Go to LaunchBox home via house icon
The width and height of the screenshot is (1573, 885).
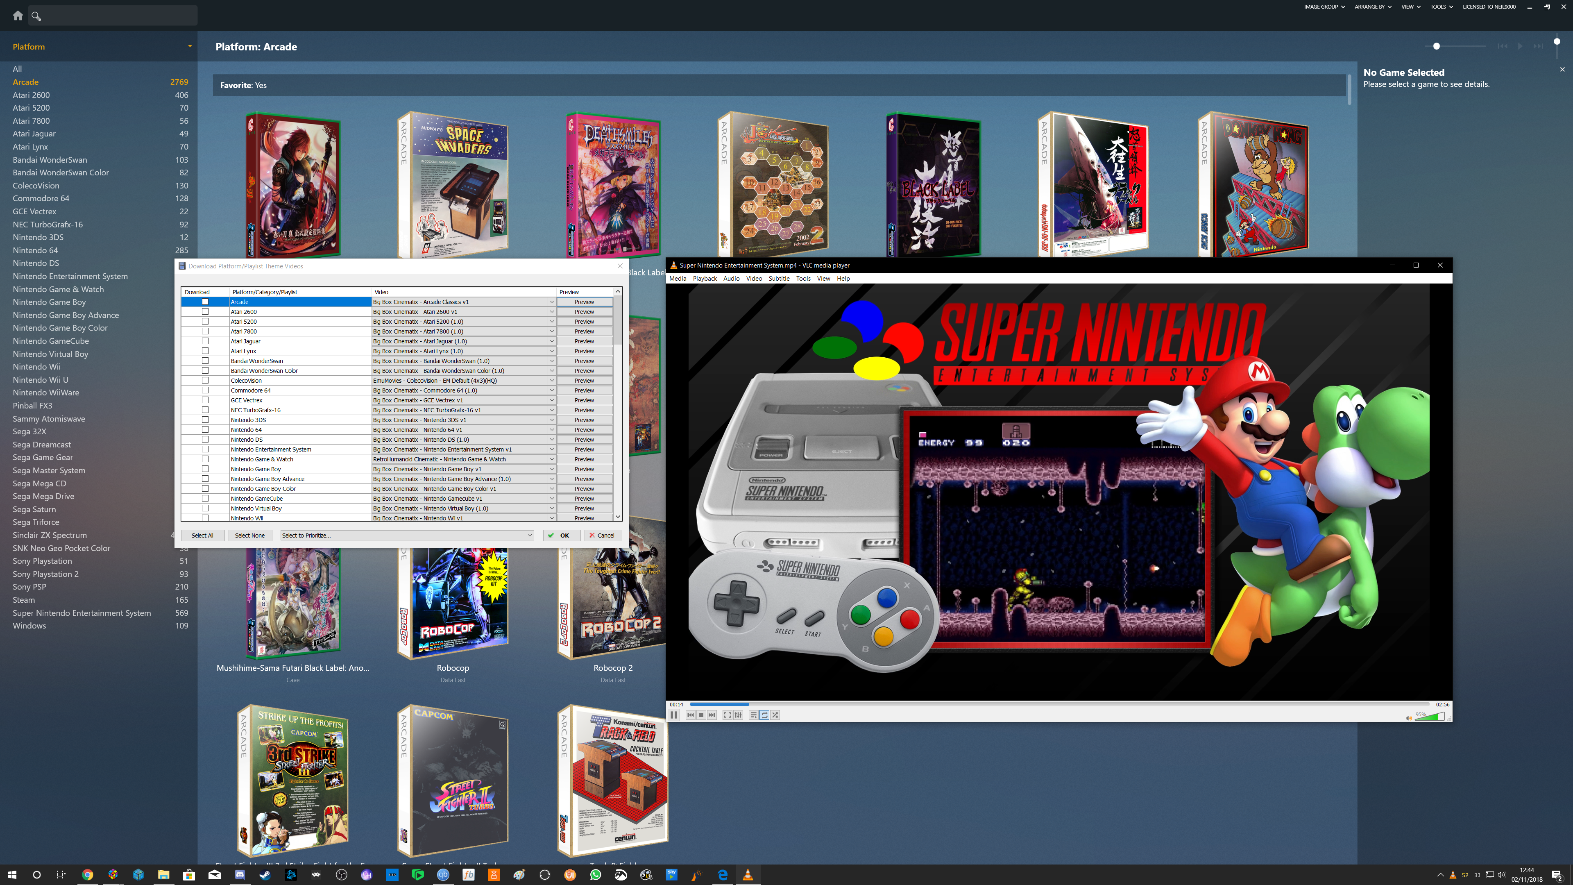(x=18, y=16)
